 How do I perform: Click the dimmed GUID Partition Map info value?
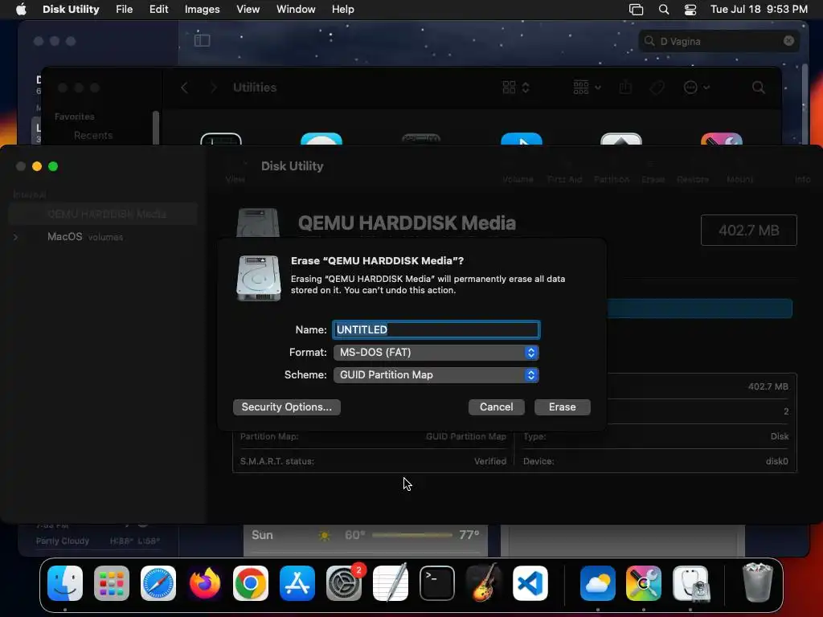pos(465,436)
